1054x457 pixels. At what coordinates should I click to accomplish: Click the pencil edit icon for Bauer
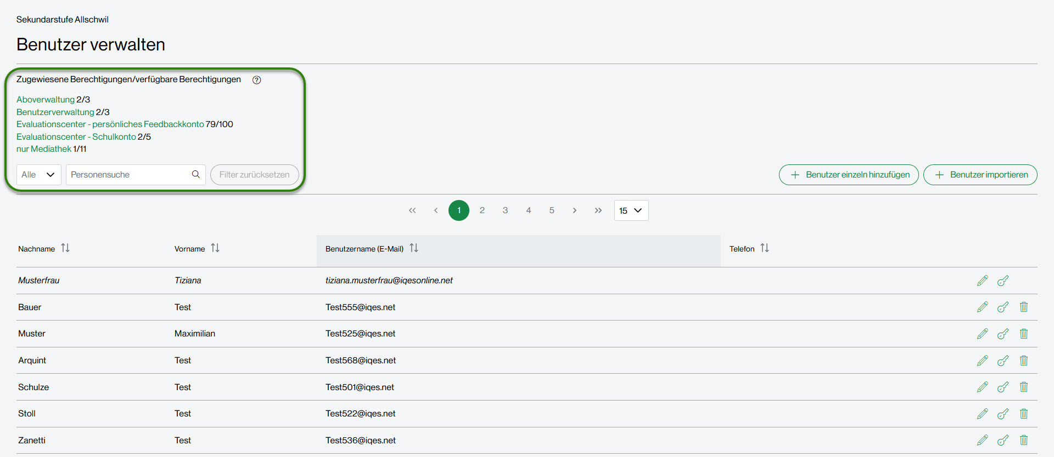[982, 307]
